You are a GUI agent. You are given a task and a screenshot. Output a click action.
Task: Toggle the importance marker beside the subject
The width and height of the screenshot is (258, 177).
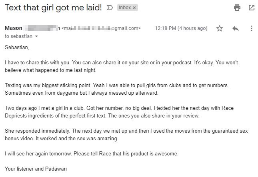click(110, 8)
